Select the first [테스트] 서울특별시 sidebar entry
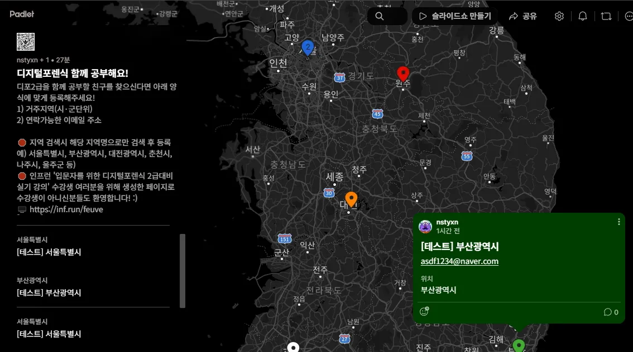This screenshot has height=352, width=633. tap(49, 252)
